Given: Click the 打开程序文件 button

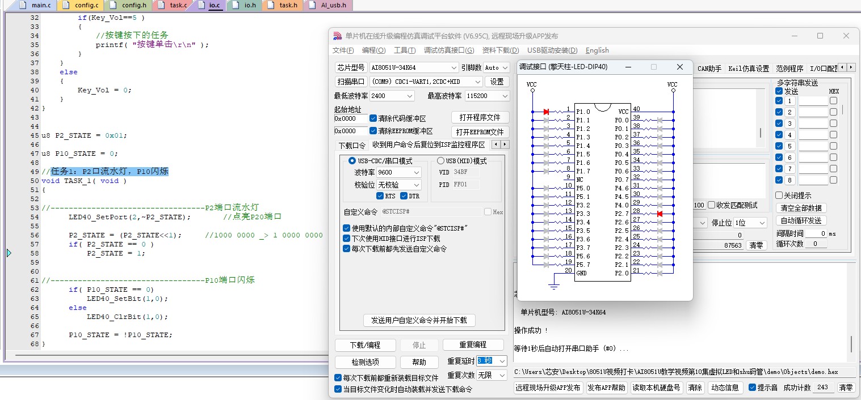Looking at the screenshot, I should [x=480, y=117].
